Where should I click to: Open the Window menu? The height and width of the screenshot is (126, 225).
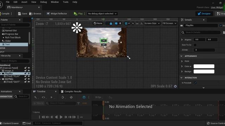pos(55,2)
